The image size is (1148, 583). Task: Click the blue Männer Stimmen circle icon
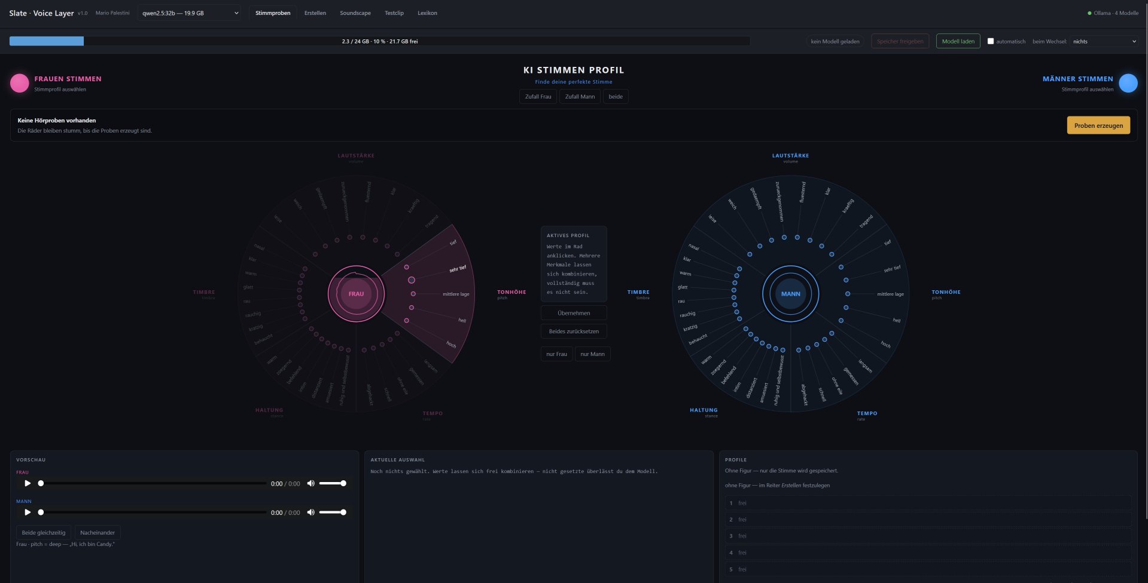1128,83
